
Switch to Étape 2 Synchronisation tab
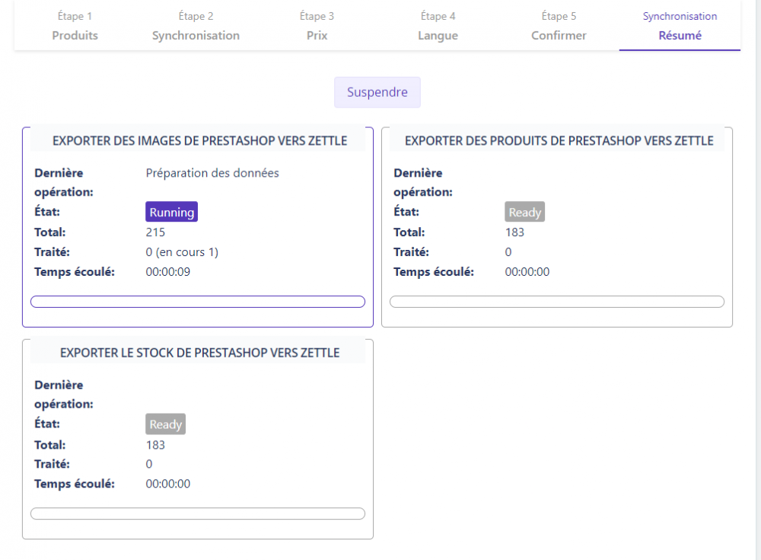tap(196, 26)
